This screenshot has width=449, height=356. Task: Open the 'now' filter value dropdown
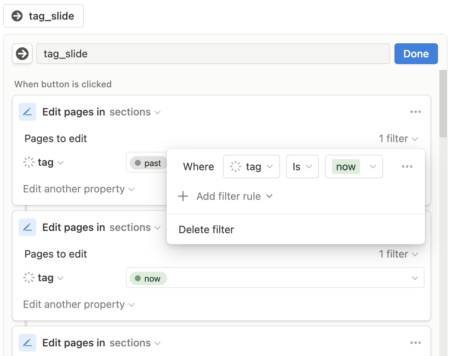pyautogui.click(x=353, y=167)
